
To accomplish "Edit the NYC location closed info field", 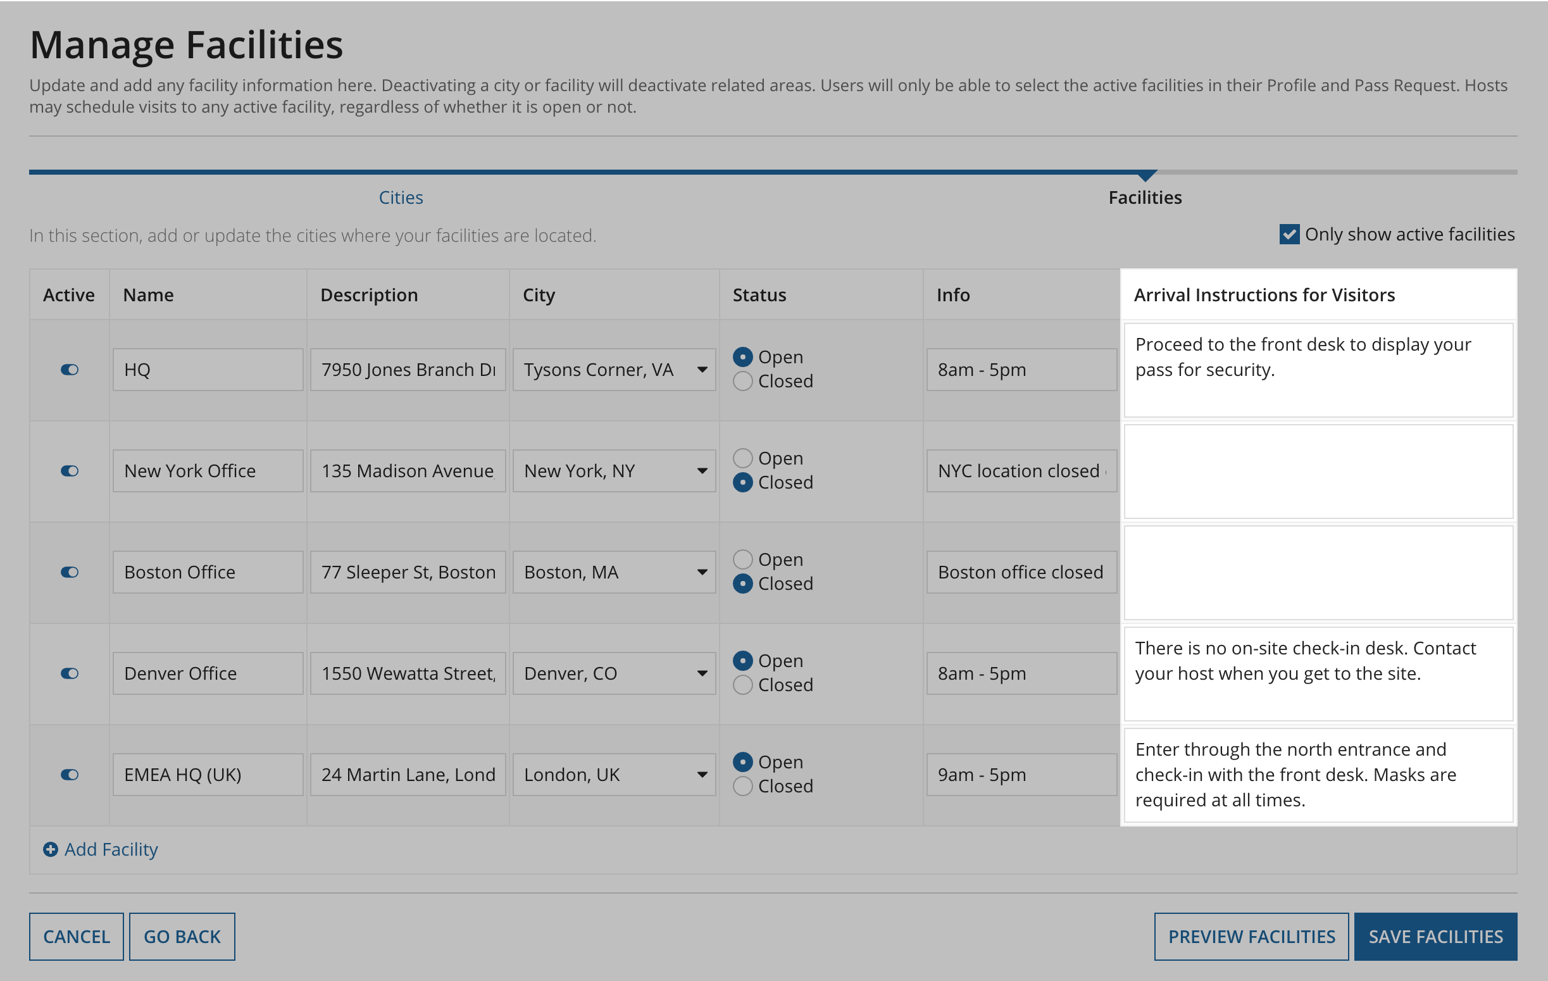I will coord(1021,471).
